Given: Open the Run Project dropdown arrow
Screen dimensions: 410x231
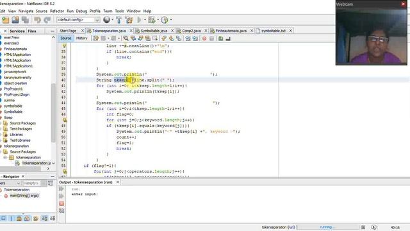Looking at the screenshot, I should pyautogui.click(x=145, y=20).
